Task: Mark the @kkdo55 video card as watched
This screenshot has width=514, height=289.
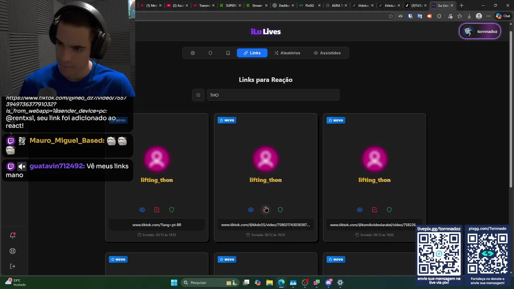Action: [x=265, y=210]
